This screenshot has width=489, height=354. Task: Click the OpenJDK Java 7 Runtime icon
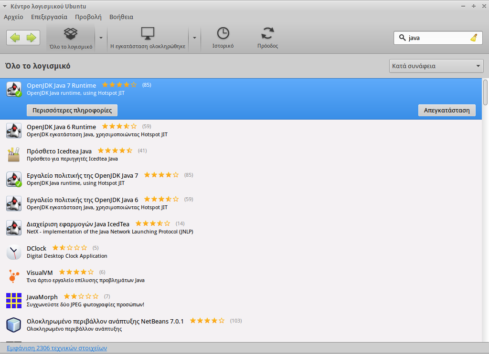pos(14,89)
